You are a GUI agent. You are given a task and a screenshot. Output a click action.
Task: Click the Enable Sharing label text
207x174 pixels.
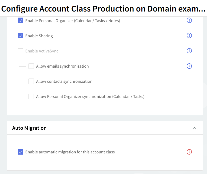click(x=39, y=36)
